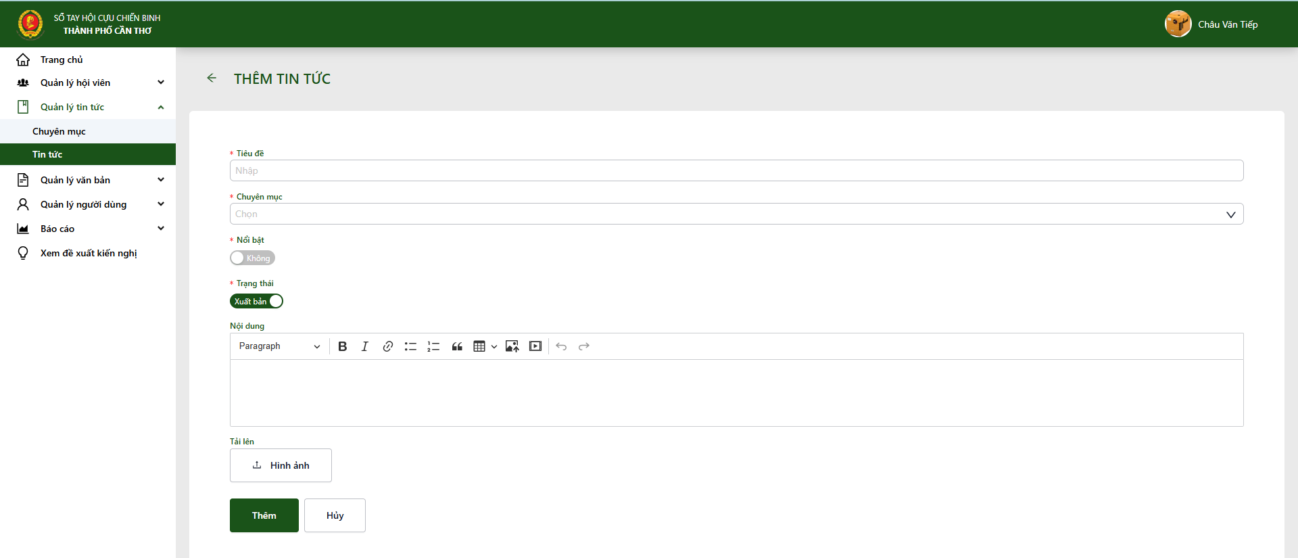Screen dimensions: 1298x558
Task: Click the chart icon for Báo cáo
Action: coord(23,229)
